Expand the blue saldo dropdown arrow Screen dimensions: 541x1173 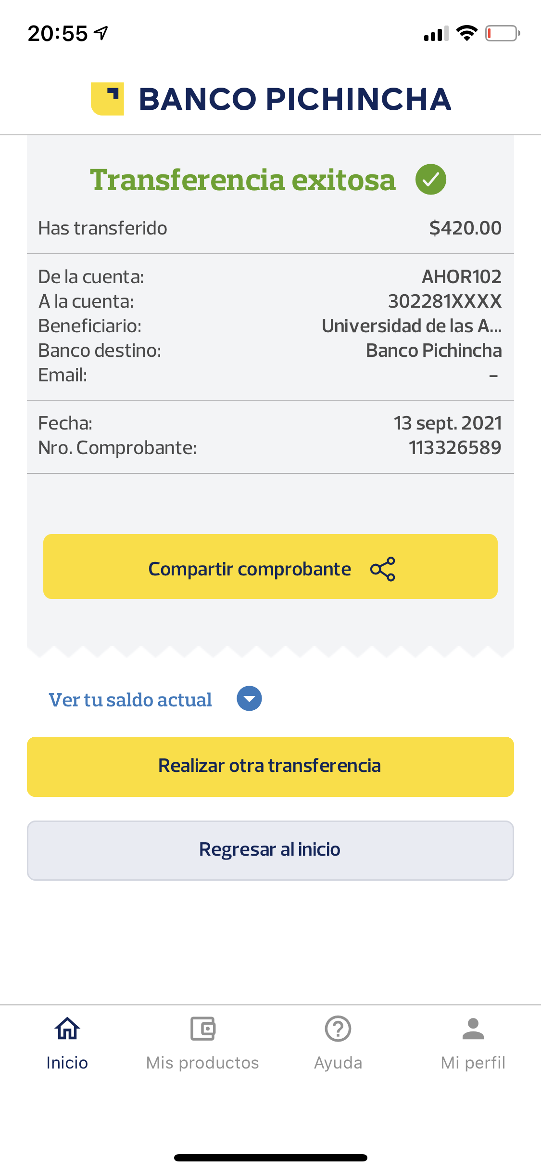(x=249, y=699)
